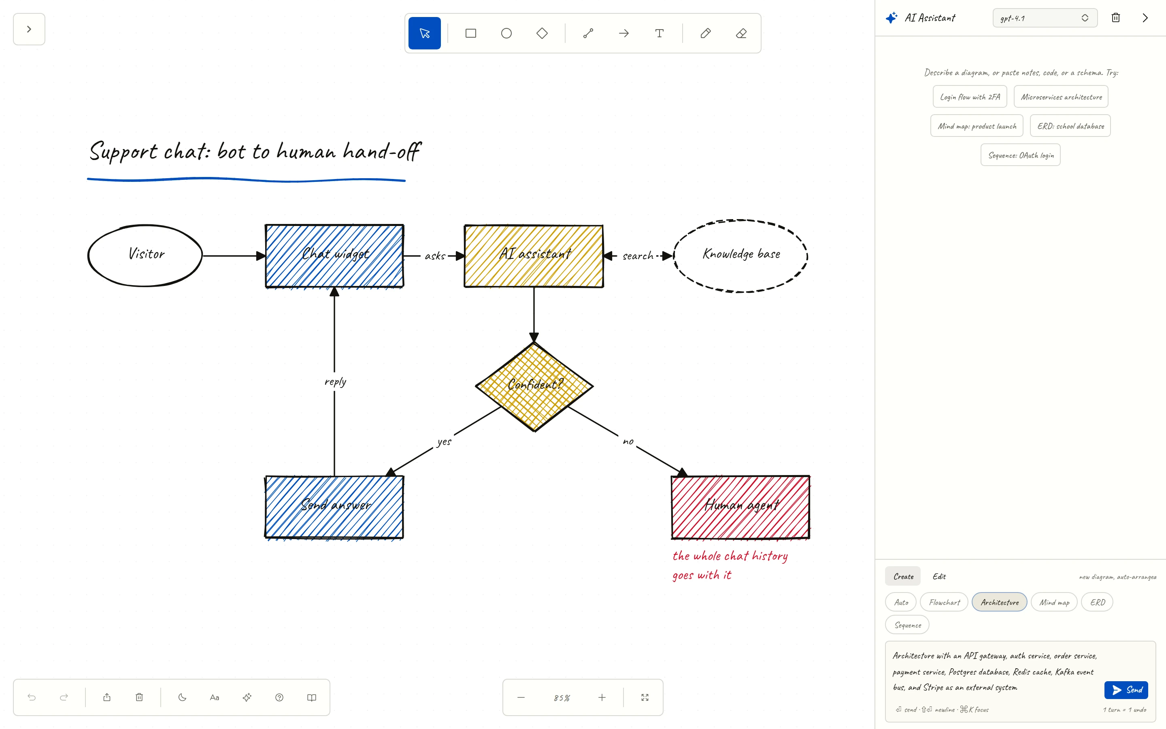This screenshot has height=729, width=1166.
Task: Select the Eraser tool
Action: point(742,33)
